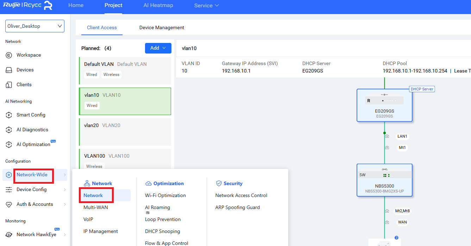Screen dimensions: 471x246
Task: Expand the Auth & Accounts submenu arrow
Action: click(x=64, y=204)
